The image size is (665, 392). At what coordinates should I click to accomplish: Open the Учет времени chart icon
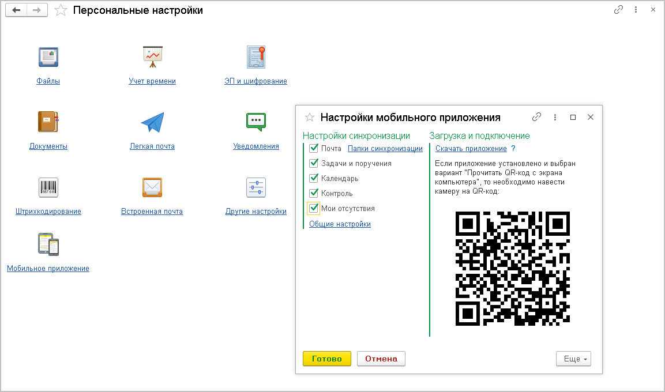pos(152,57)
